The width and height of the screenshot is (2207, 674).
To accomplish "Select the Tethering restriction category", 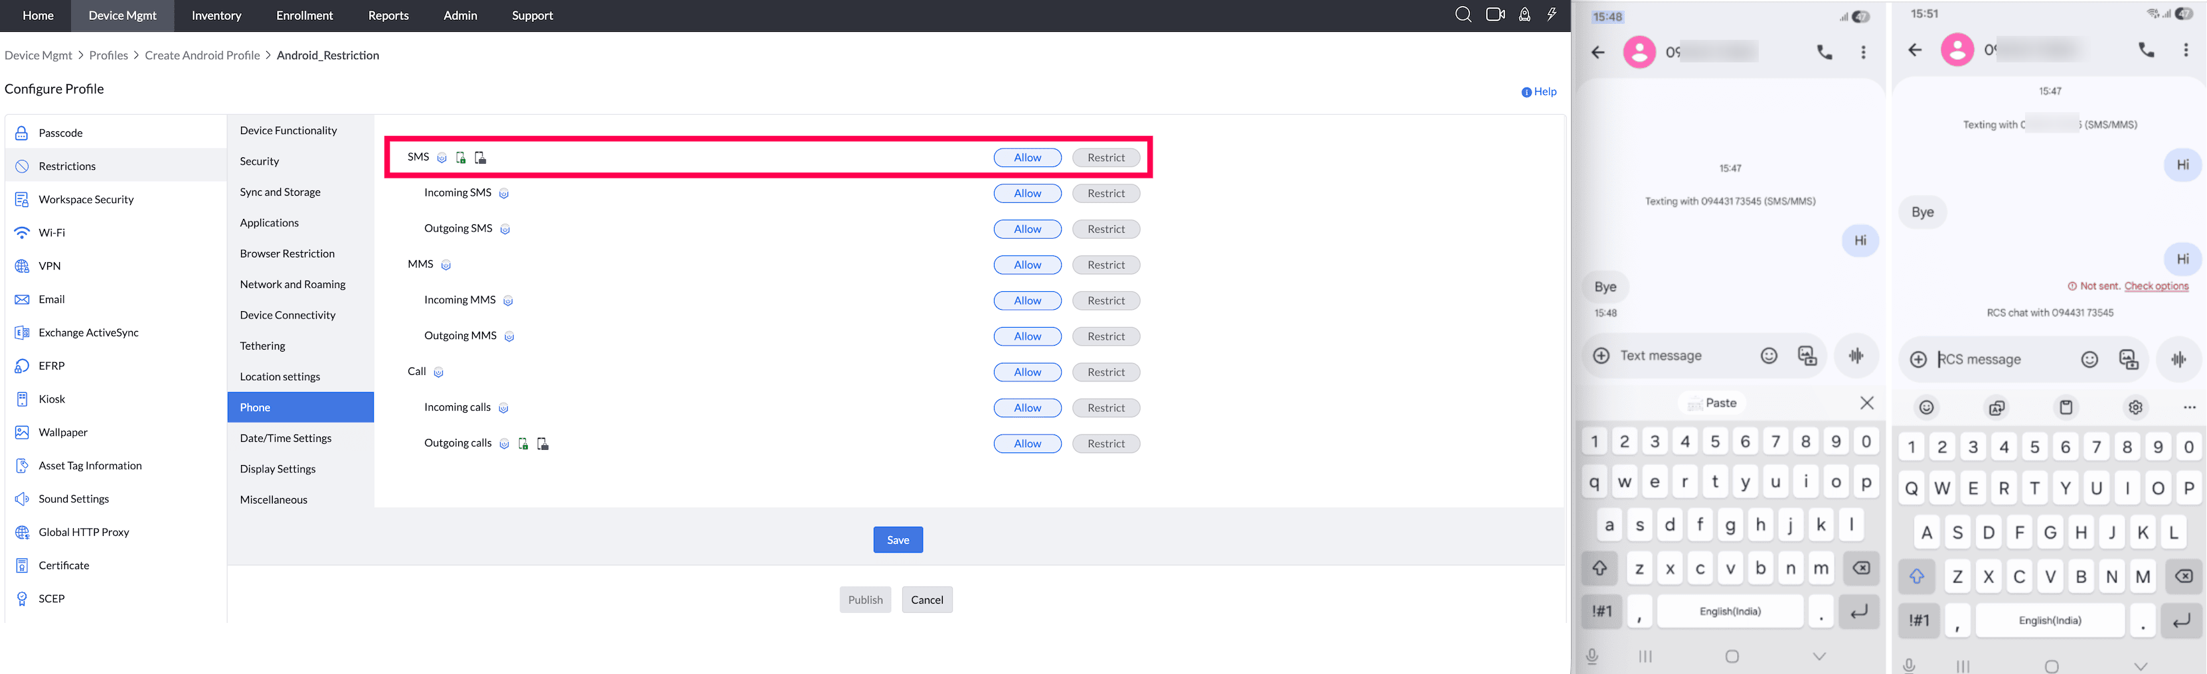I will [x=301, y=346].
